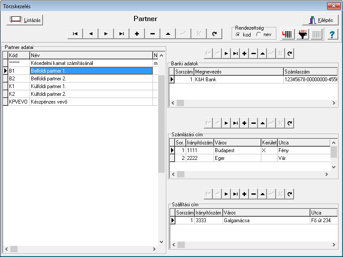Last record in Banki adatok navigator
The width and height of the screenshot is (343, 257).
coord(236,54)
